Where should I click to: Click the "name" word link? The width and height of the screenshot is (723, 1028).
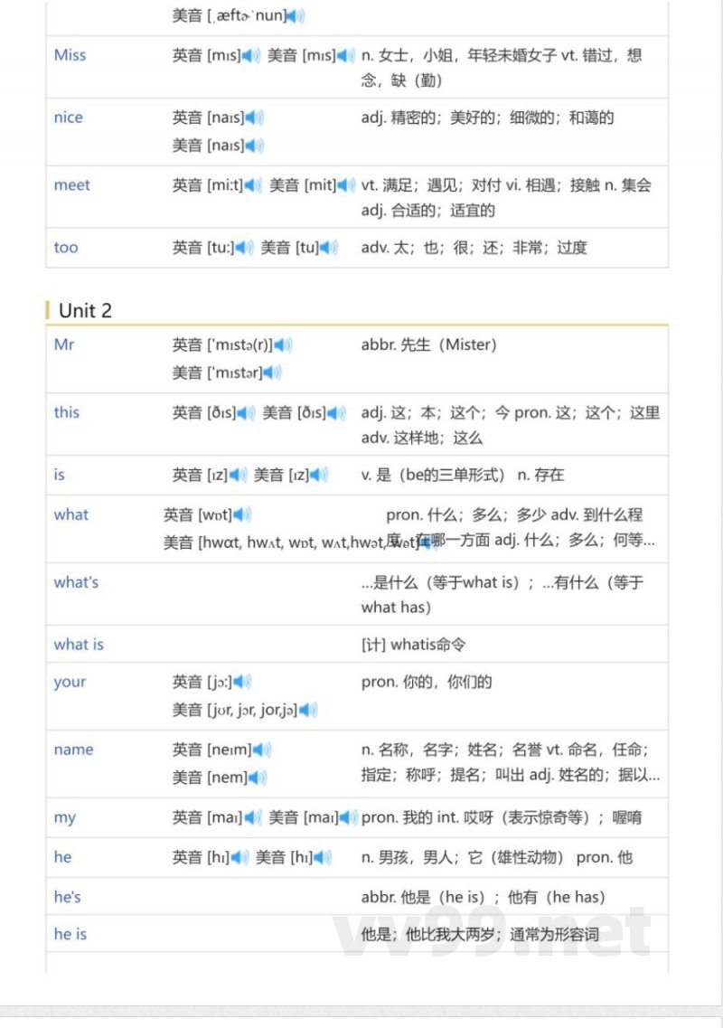[73, 750]
